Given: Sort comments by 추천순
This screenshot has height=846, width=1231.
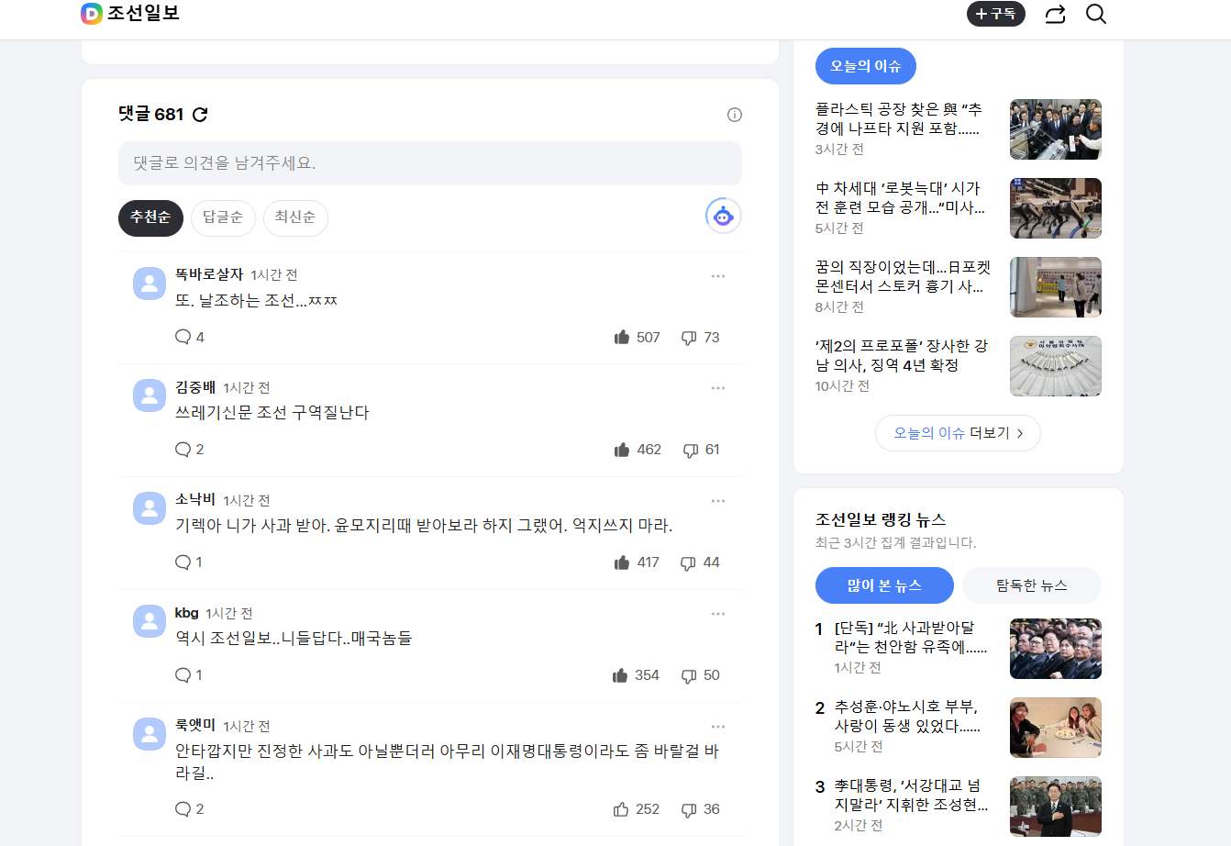Looking at the screenshot, I should point(150,217).
